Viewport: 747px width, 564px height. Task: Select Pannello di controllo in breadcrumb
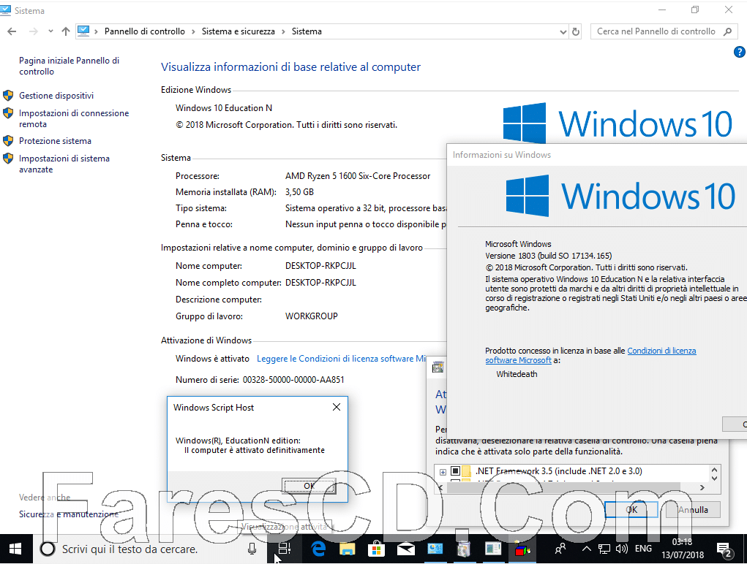(x=145, y=31)
